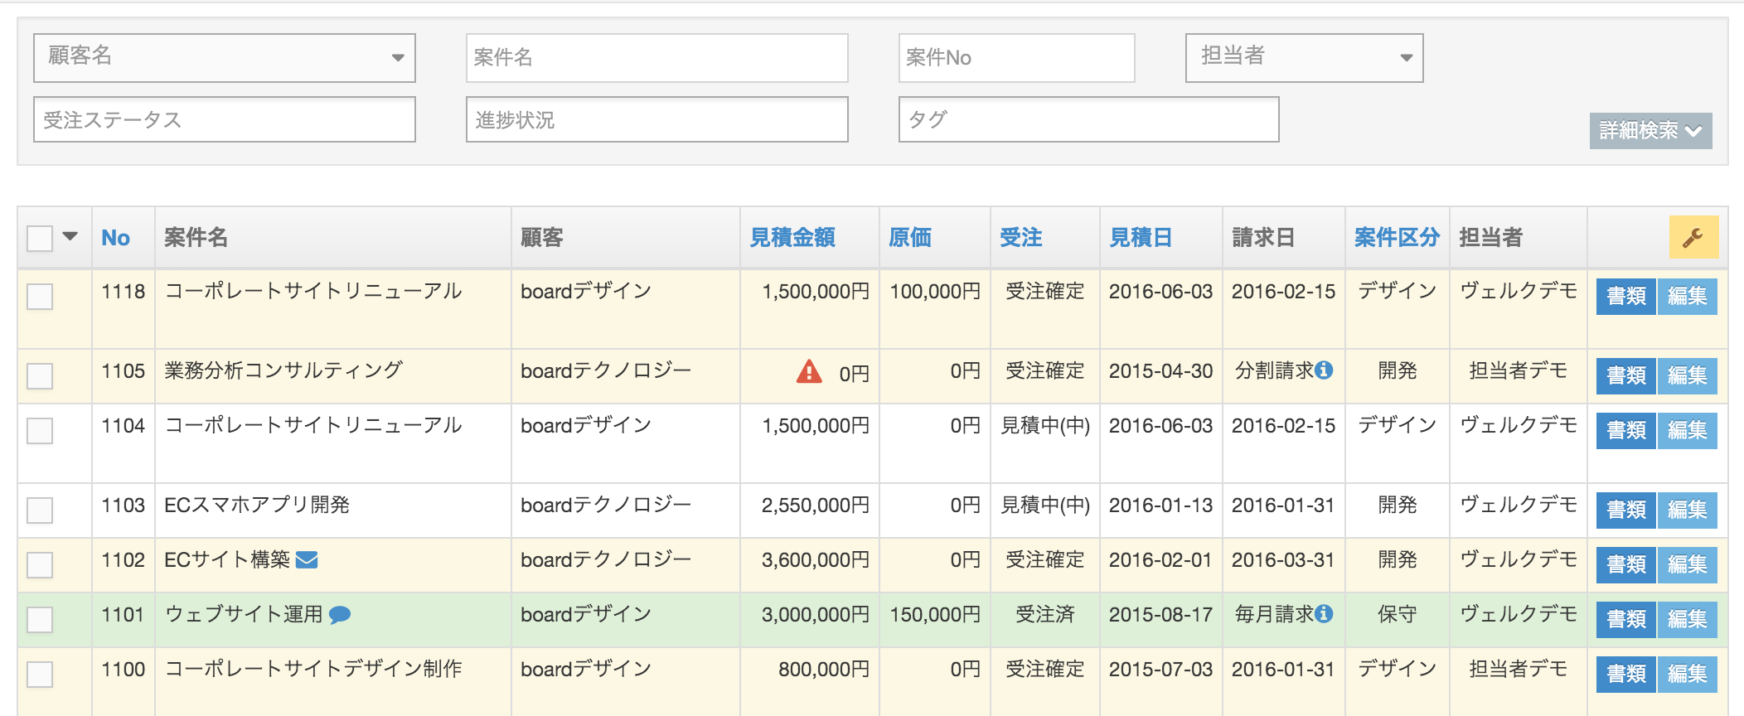
Task: Open bulk action arrow next to header checkbox
Action: click(x=70, y=237)
